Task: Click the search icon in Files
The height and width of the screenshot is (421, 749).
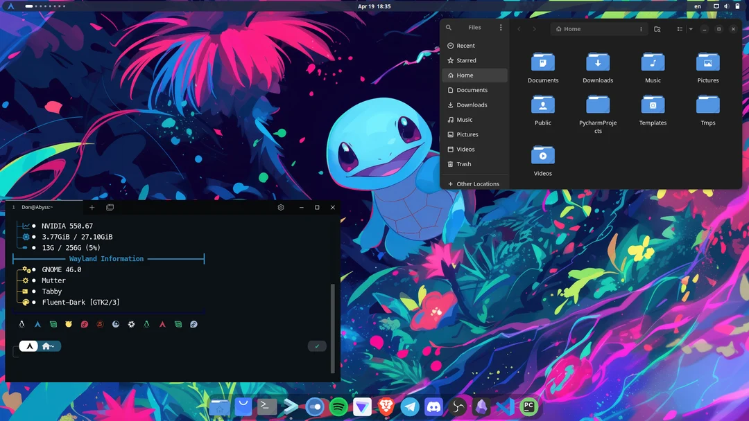Action: pos(449,28)
